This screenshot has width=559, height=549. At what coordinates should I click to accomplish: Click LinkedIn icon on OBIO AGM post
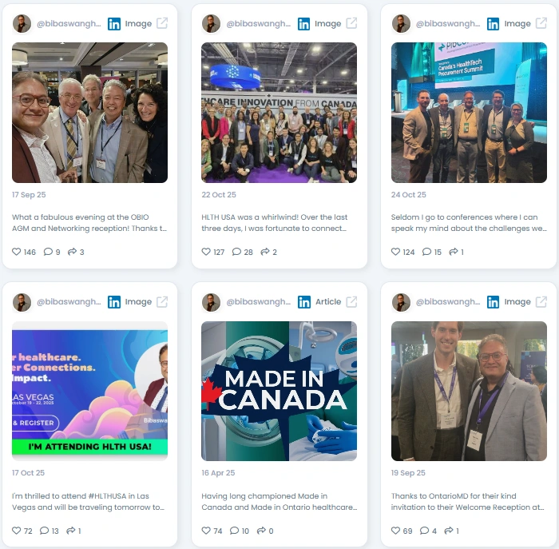[x=114, y=24]
